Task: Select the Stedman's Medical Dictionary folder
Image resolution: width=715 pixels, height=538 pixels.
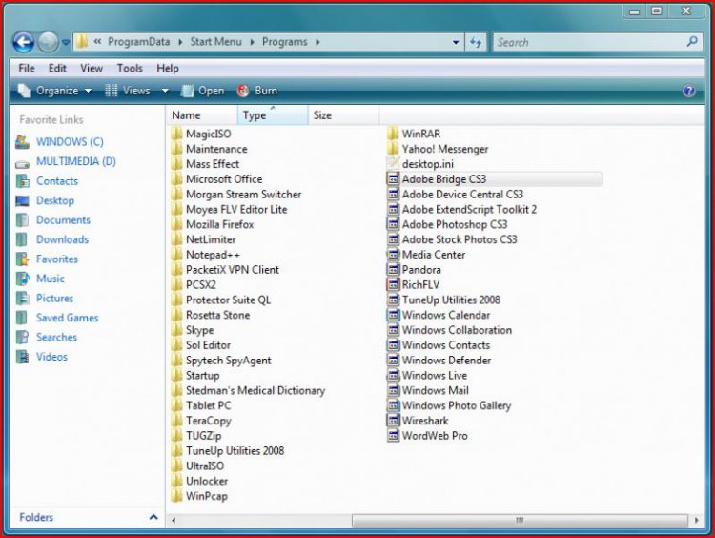Action: tap(248, 390)
